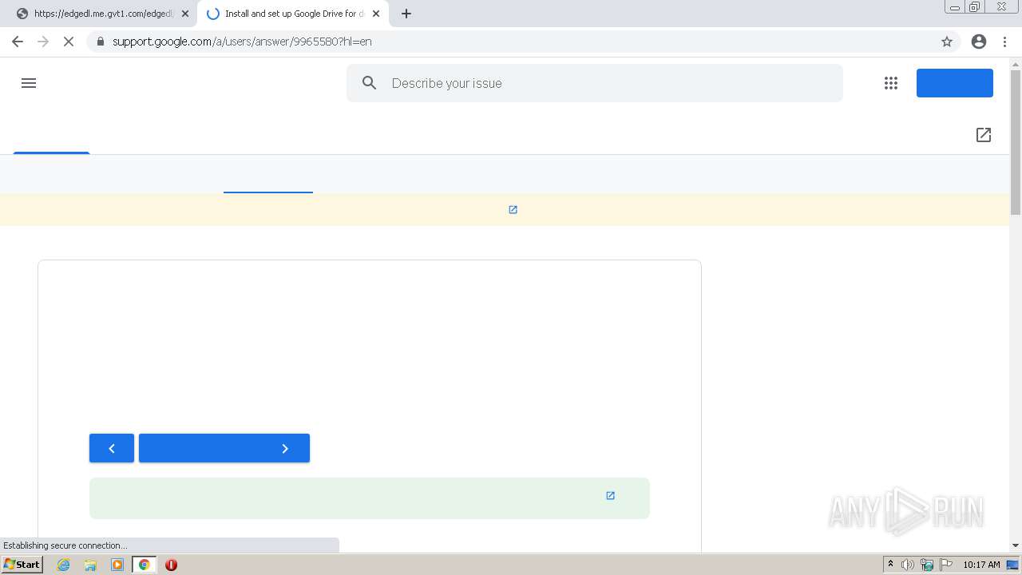Image resolution: width=1022 pixels, height=575 pixels.
Task: Close the Google Drive install tab
Action: coord(376,14)
